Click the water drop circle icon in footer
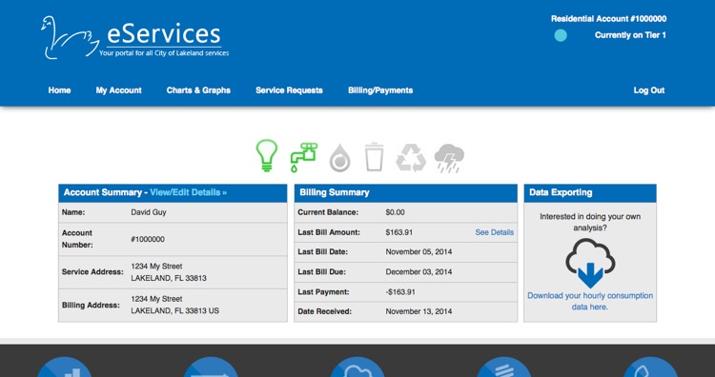The width and height of the screenshot is (715, 377). [x=650, y=367]
